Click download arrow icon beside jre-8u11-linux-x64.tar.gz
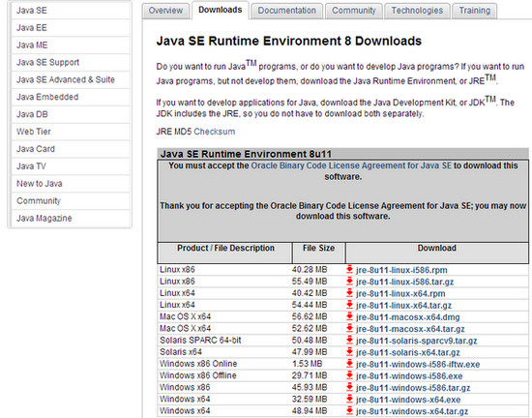Viewport: 532px width, 418px height. (349, 305)
